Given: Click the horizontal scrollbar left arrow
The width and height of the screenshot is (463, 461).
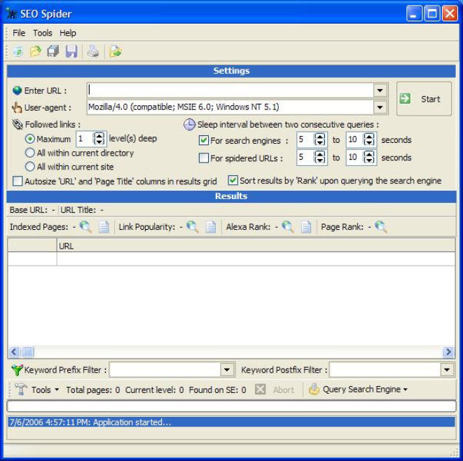Looking at the screenshot, I should pos(14,352).
